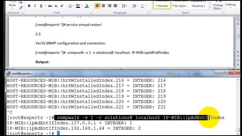Image resolution: width=242 pixels, height=136 pixels.
Task: Select the No Spacing style
Action: pos(180,5)
